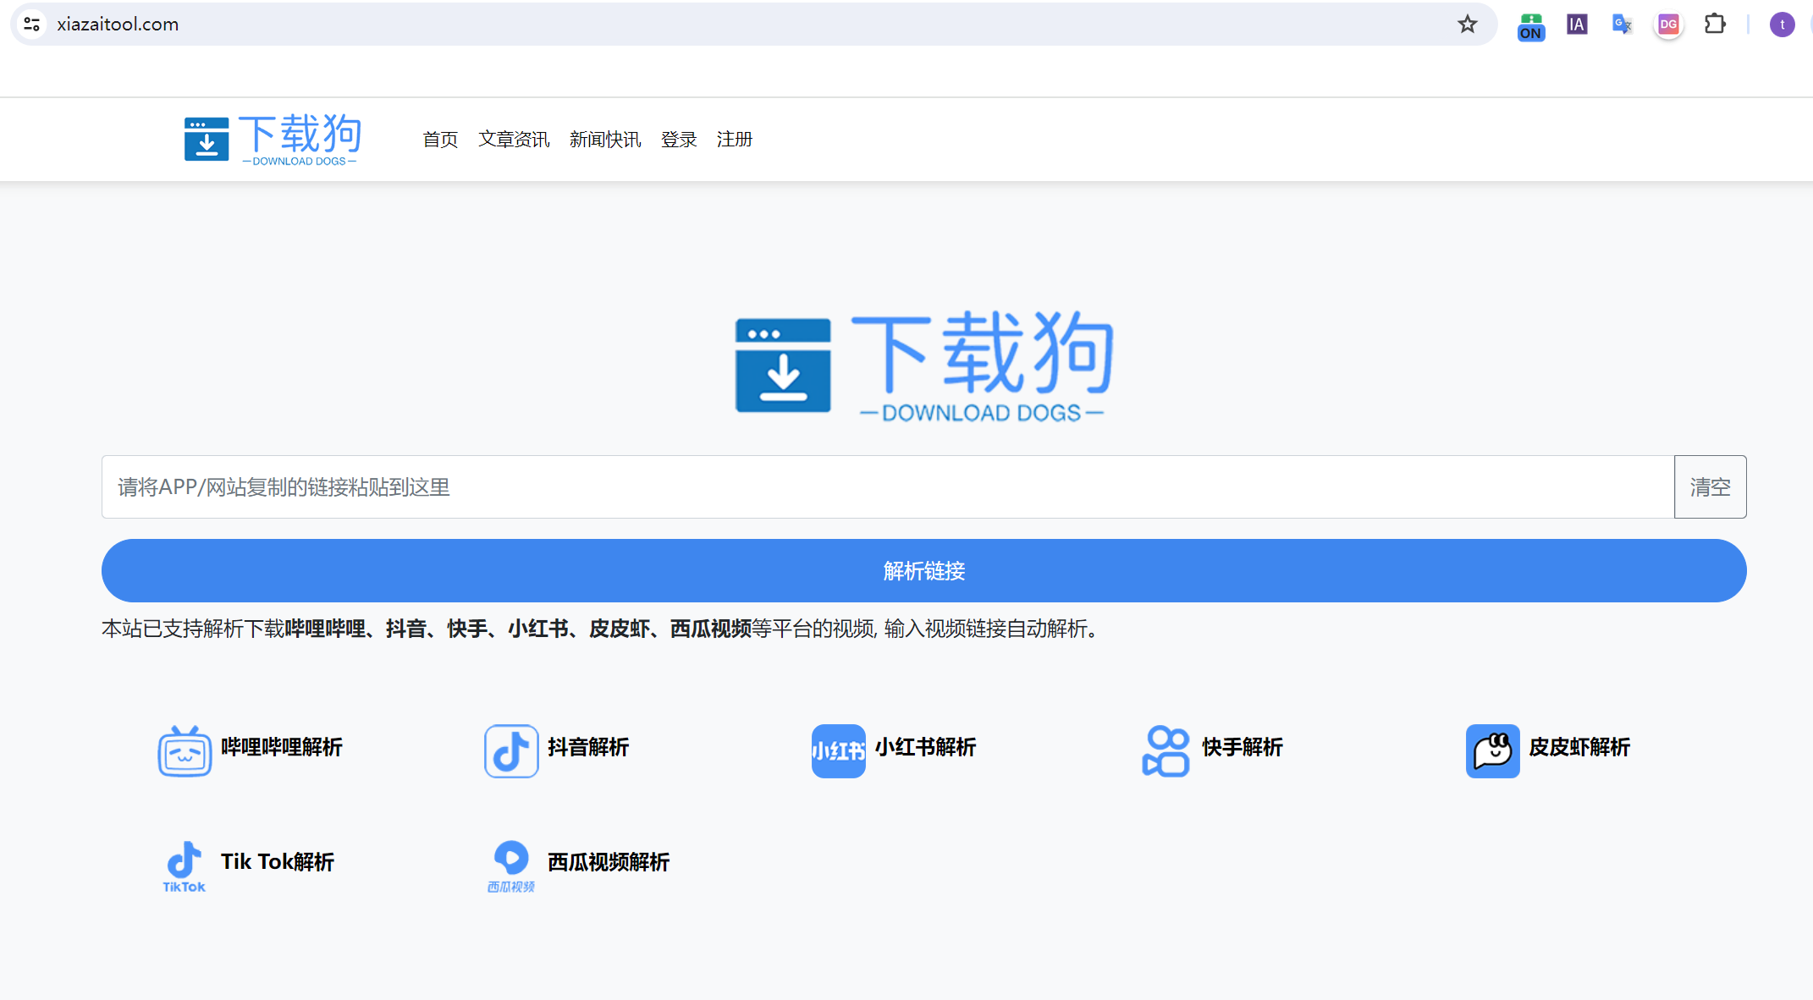Bookmark this page with the star icon
Screen dimensions: 1813x1000
coord(1468,25)
